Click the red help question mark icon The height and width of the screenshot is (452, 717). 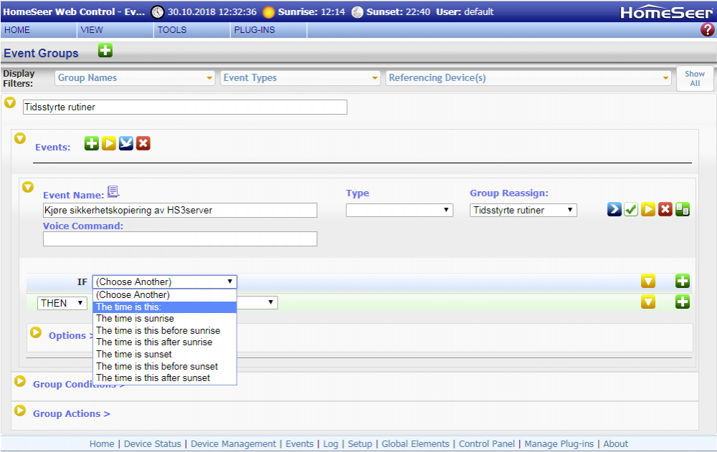click(x=707, y=30)
